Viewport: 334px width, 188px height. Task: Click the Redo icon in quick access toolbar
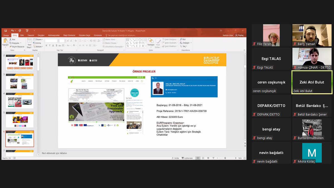(20, 31)
